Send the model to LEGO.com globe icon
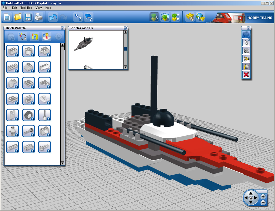 coord(200,17)
